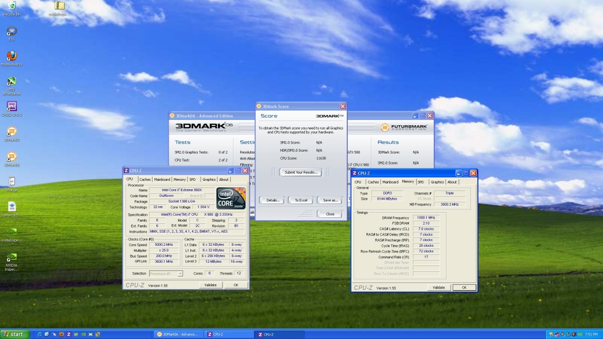Click Save as in the 3DMark Score dialog
The height and width of the screenshot is (339, 603).
pos(330,200)
